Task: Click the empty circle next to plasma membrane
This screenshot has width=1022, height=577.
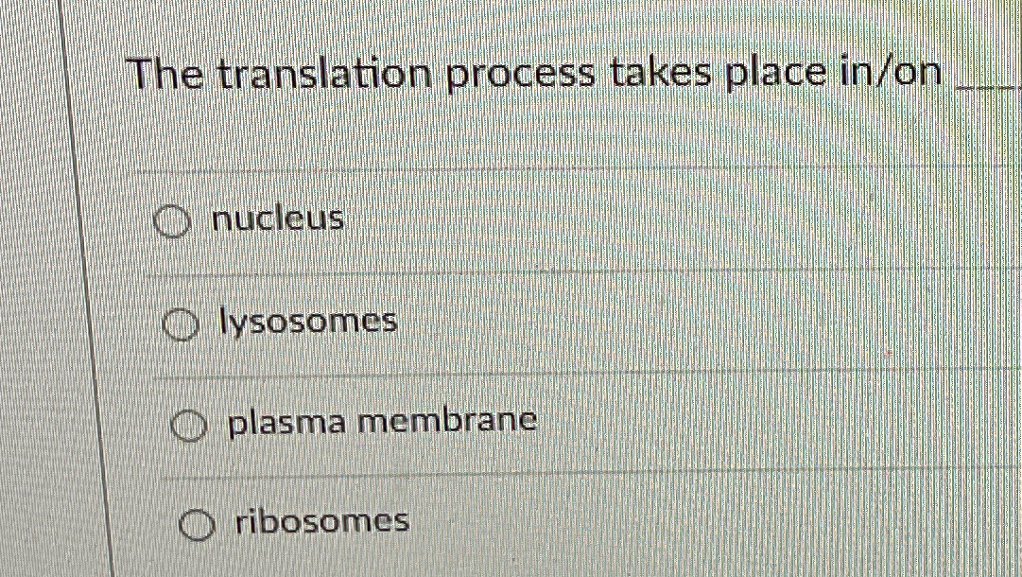Action: pyautogui.click(x=188, y=426)
